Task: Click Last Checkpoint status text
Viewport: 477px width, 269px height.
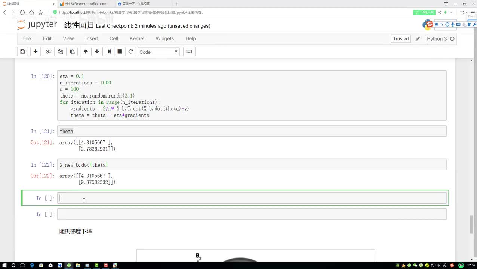Action: [x=153, y=26]
